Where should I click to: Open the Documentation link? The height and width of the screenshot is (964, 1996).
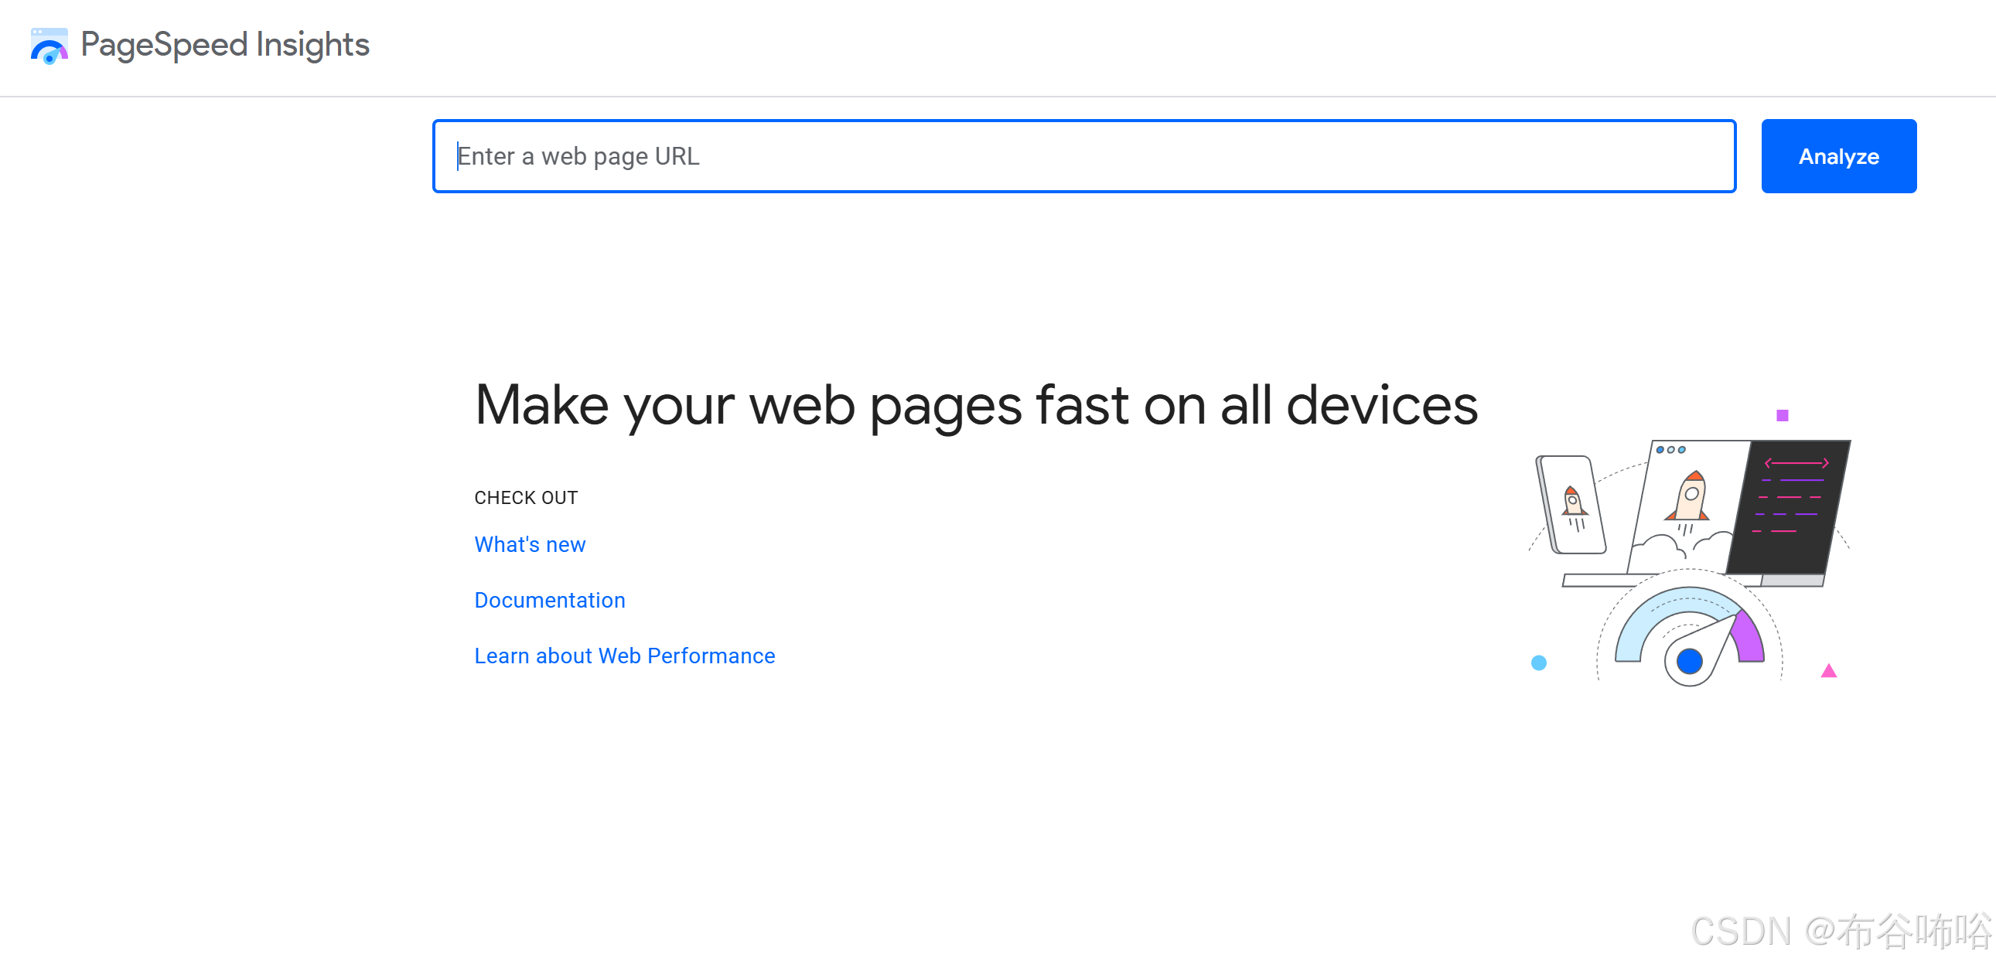click(549, 600)
